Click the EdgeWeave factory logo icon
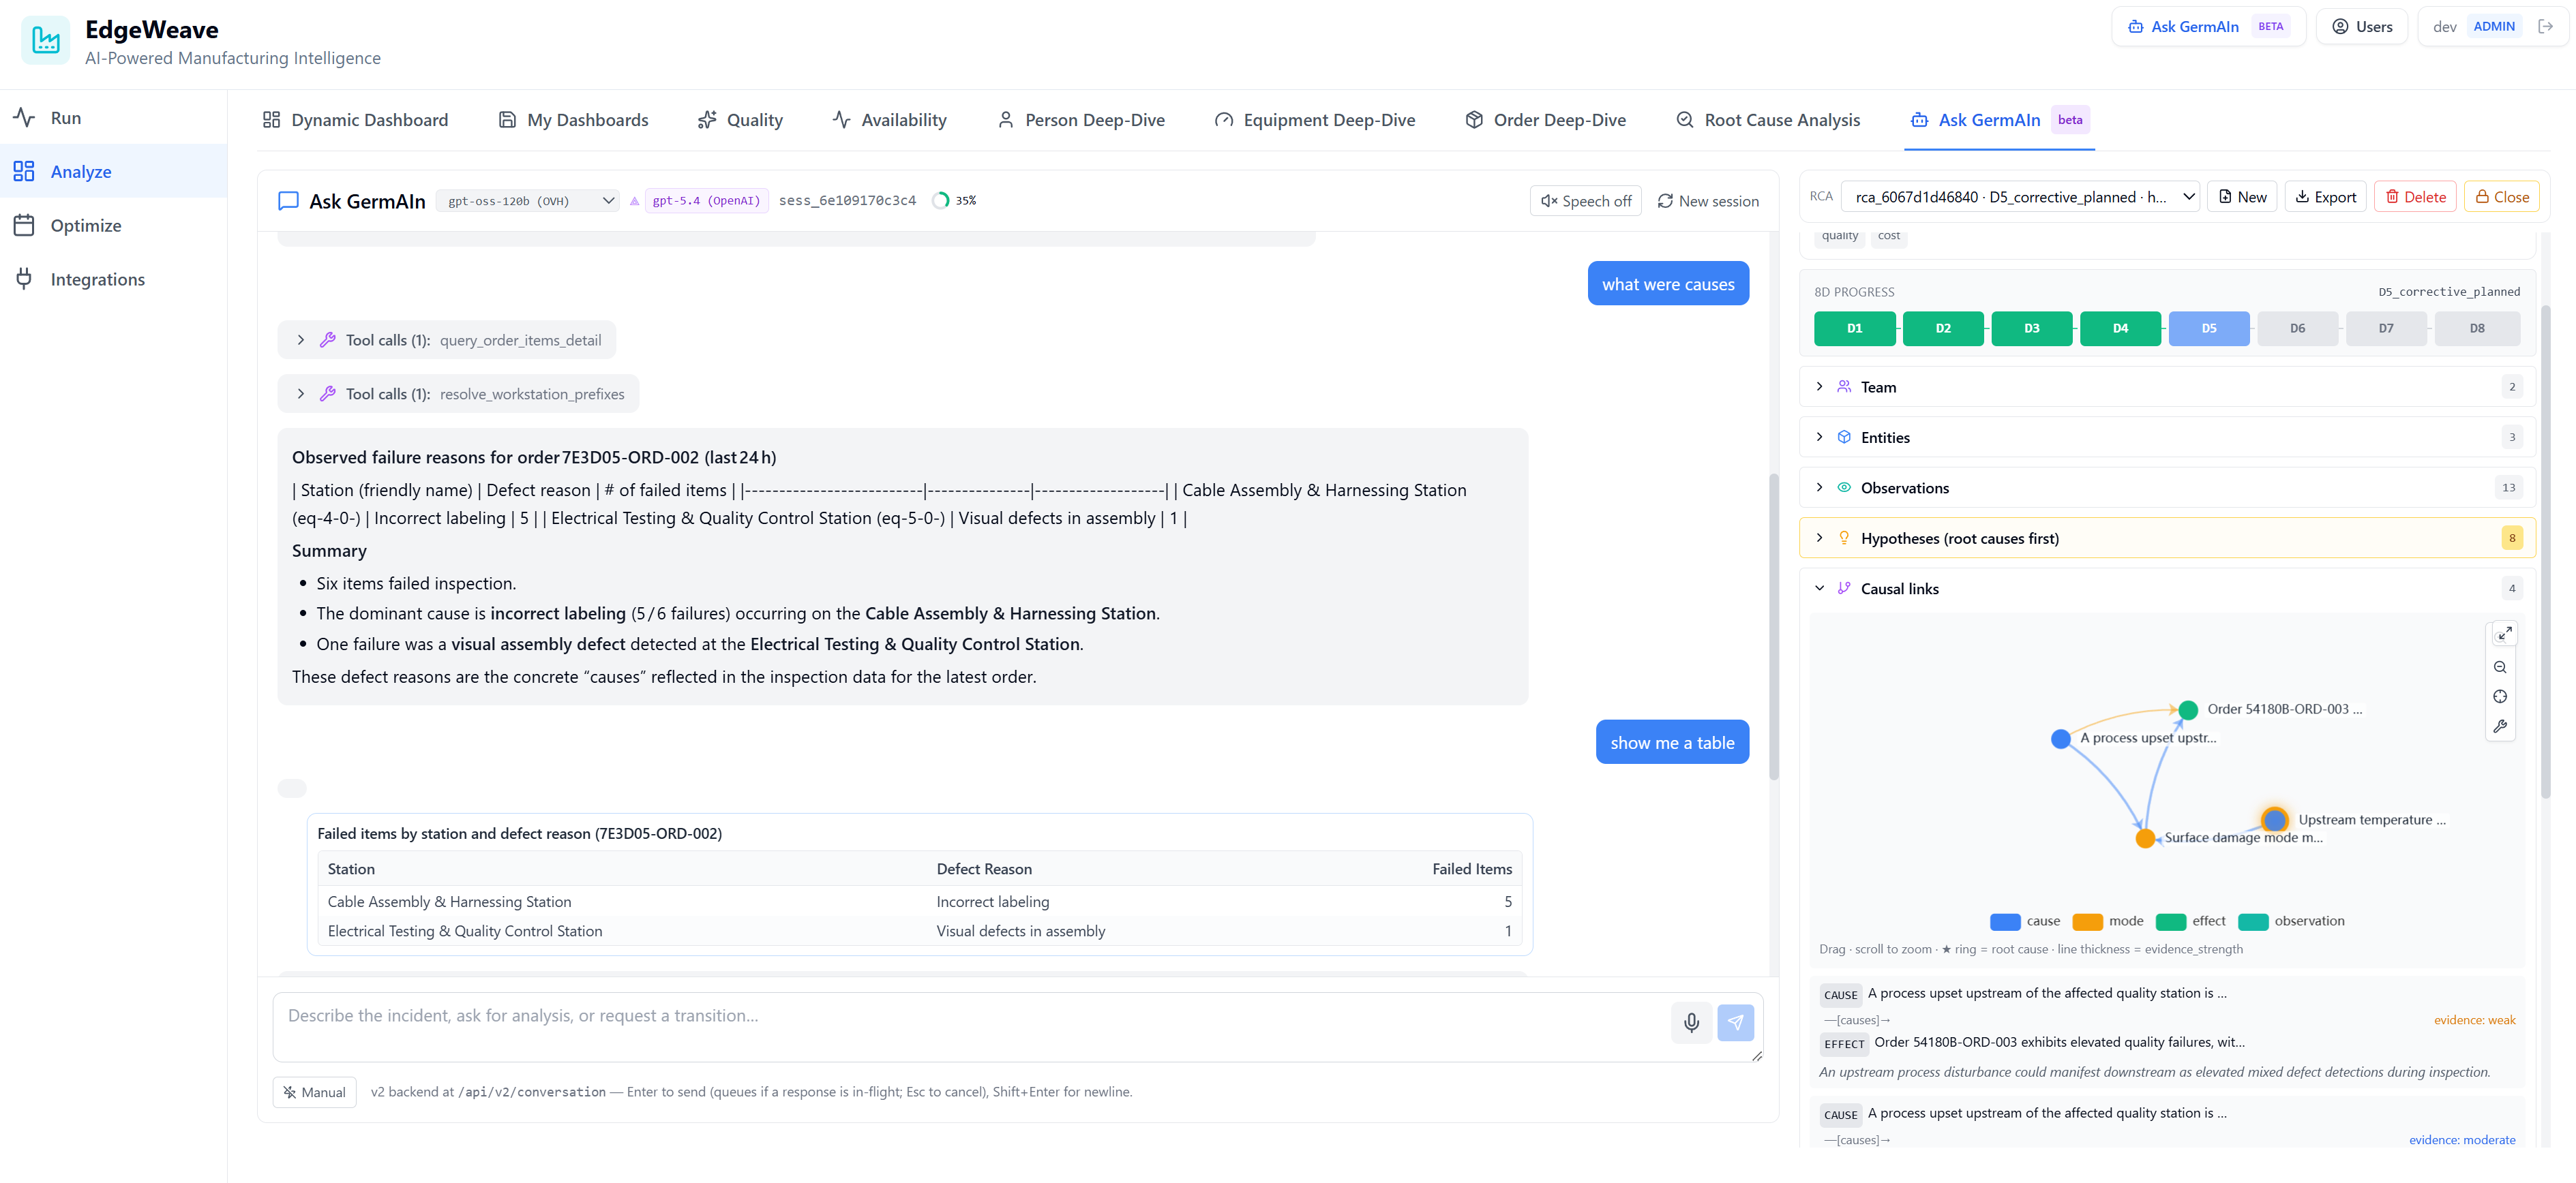The width and height of the screenshot is (2576, 1183). [46, 40]
